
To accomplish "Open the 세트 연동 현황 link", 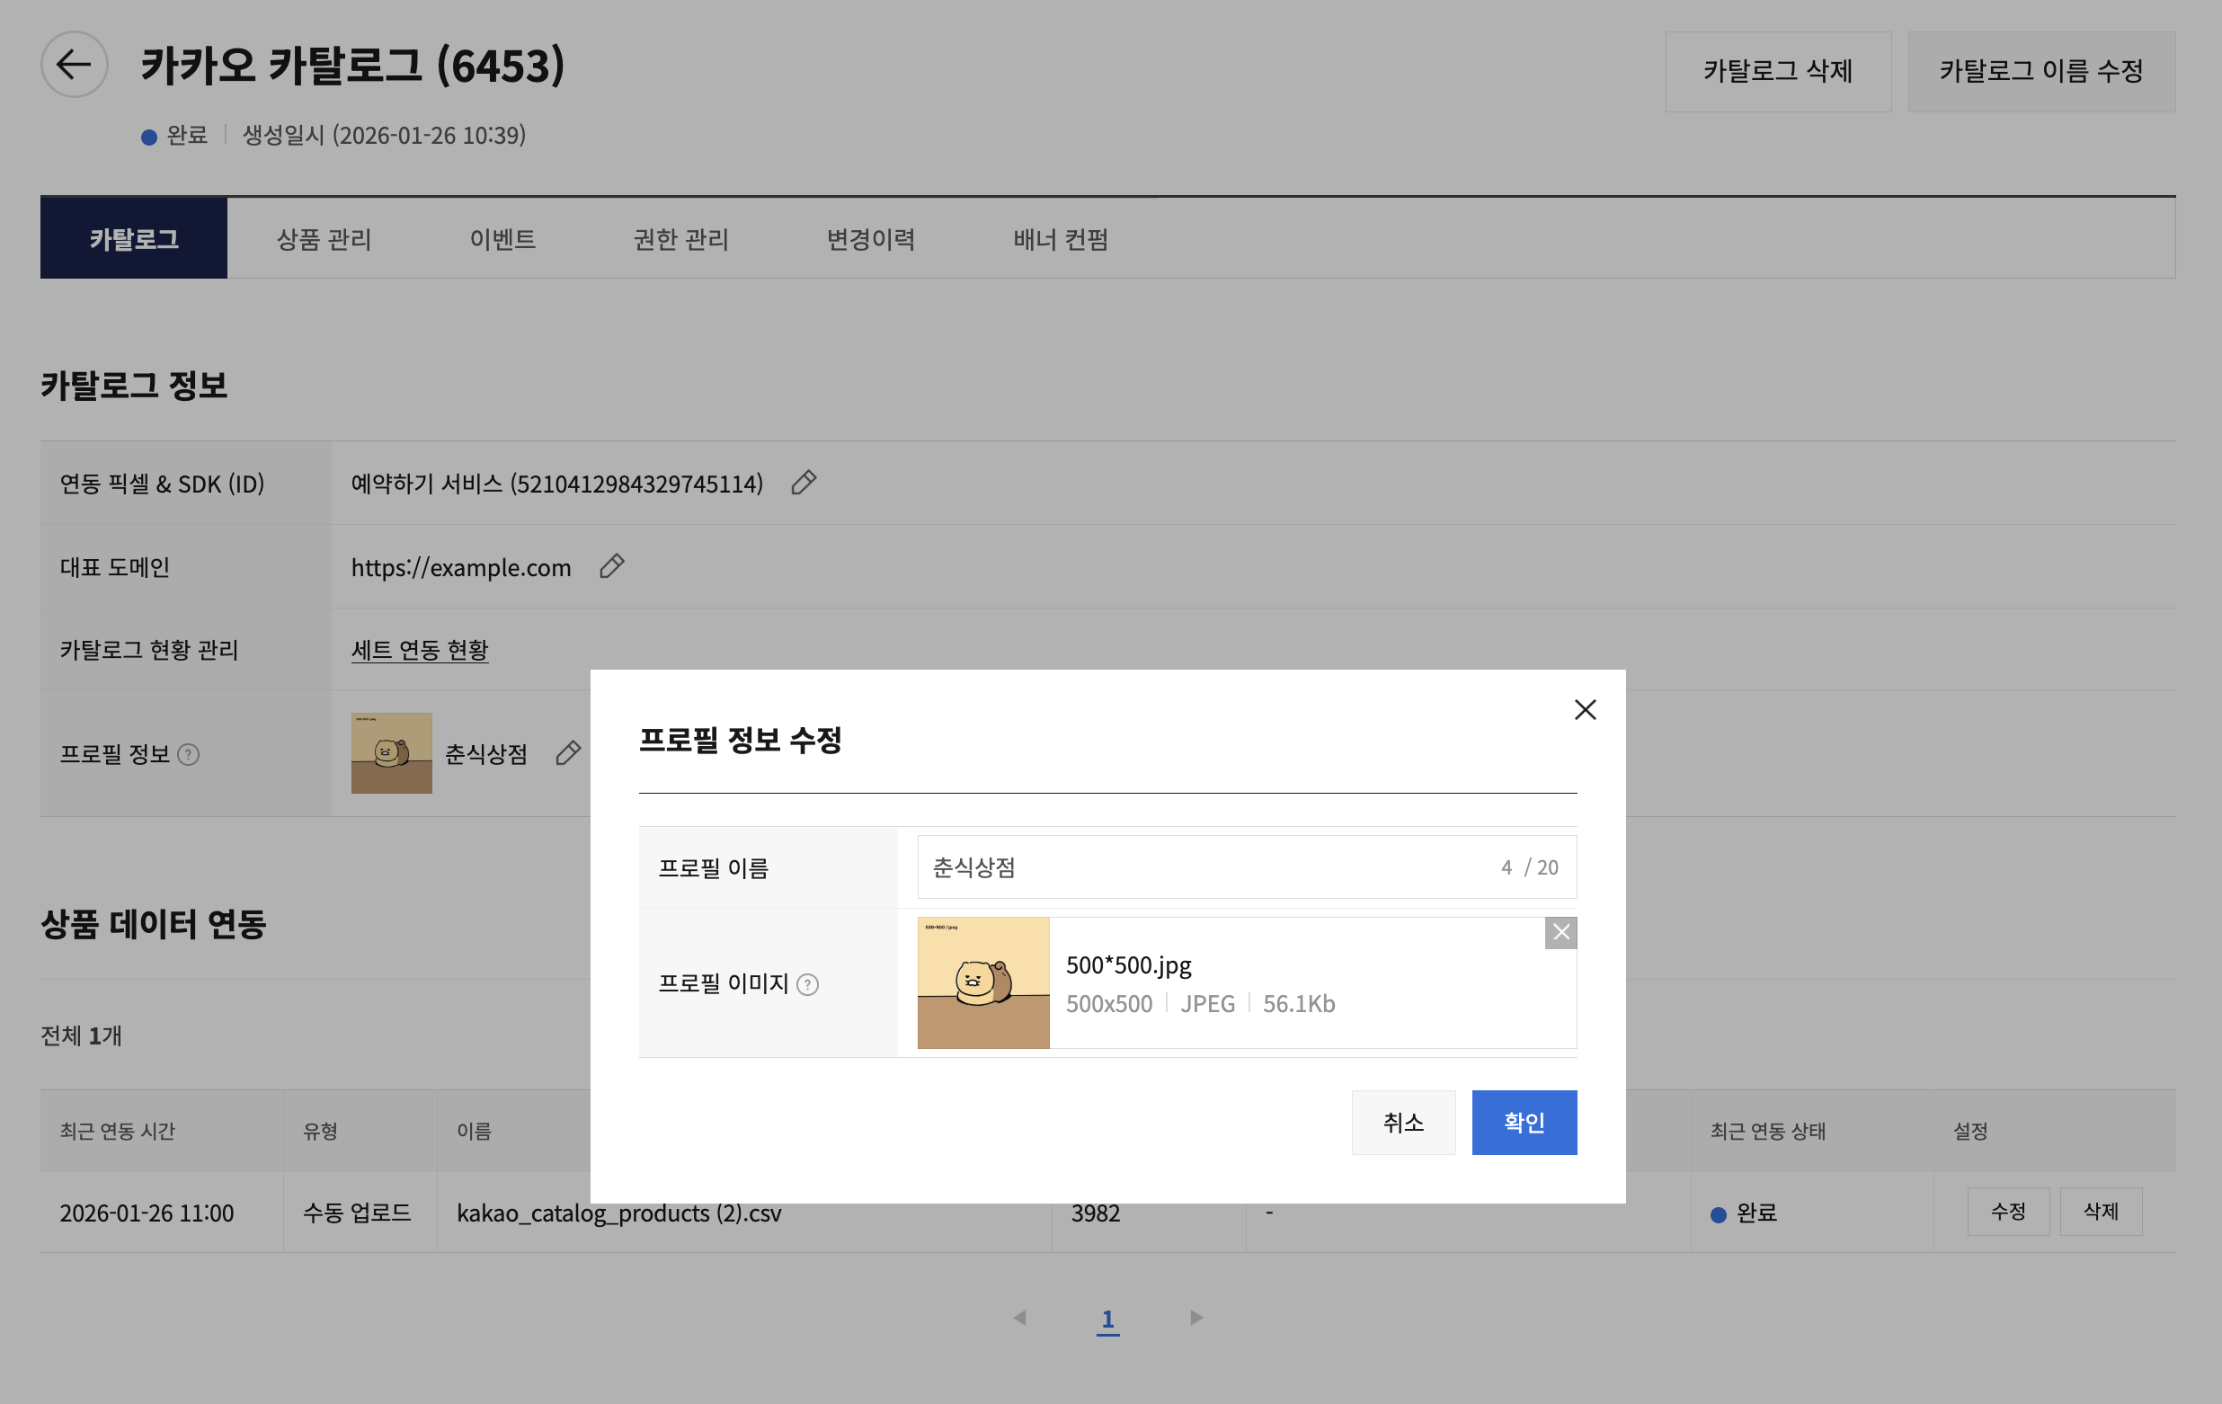I will click(419, 650).
